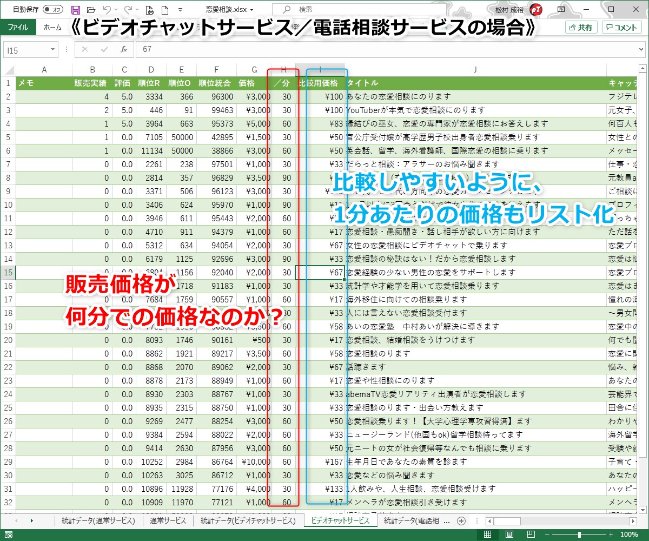Viewport: 649px width, 541px height.
Task: Click the formula bar Cancel X icon
Action: point(85,49)
